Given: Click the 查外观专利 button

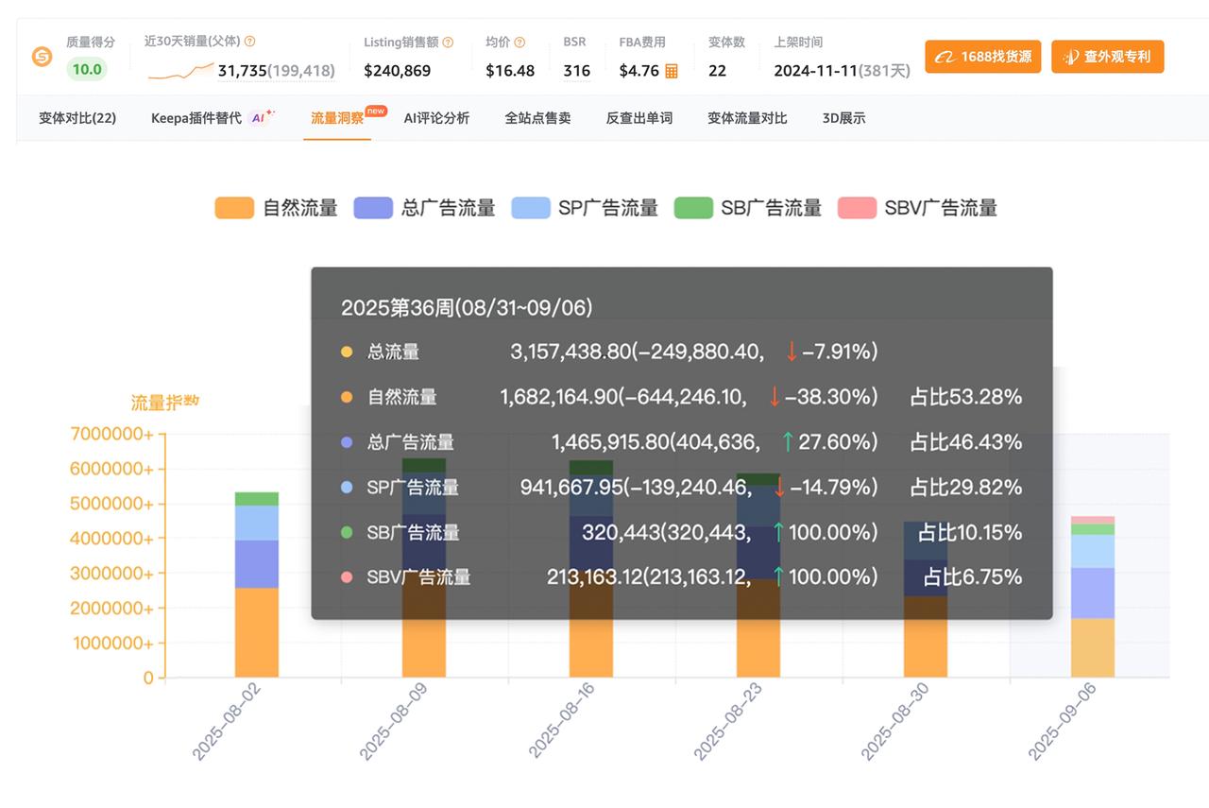Looking at the screenshot, I should click(1107, 57).
